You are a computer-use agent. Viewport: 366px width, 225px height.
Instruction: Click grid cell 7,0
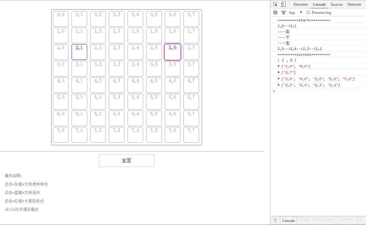coord(61,135)
